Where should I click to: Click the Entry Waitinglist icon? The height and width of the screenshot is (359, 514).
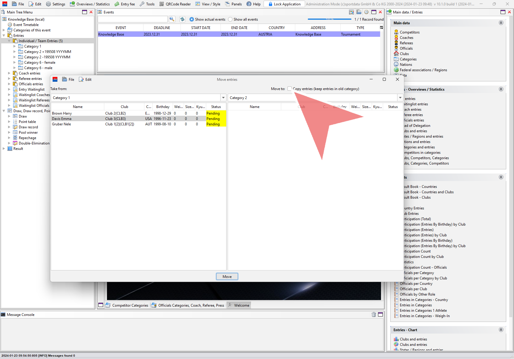(x=15, y=89)
